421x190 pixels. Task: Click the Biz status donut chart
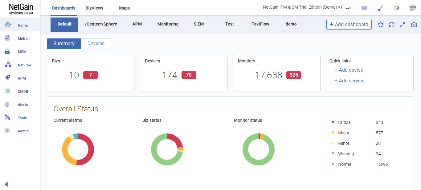click(x=167, y=149)
